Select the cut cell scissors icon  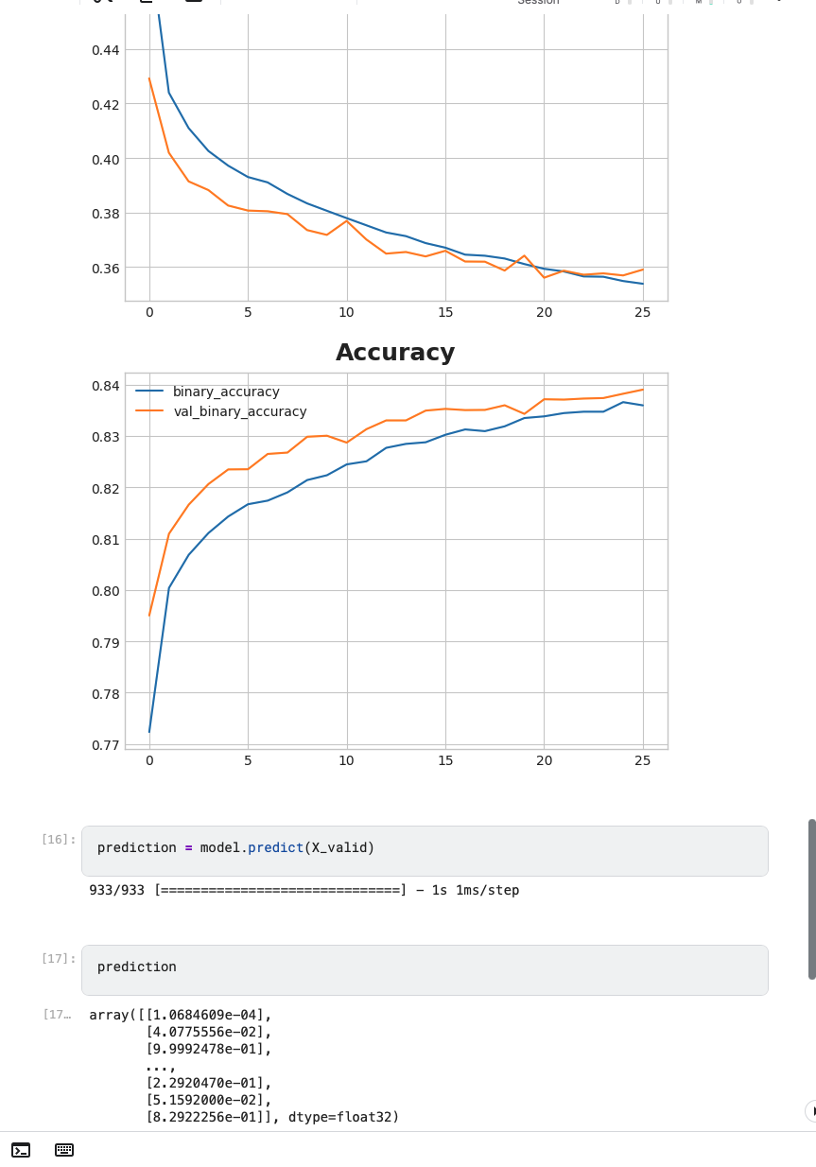click(x=99, y=3)
